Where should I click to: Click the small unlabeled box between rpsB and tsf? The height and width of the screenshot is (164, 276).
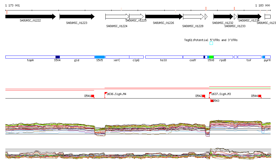236,57
